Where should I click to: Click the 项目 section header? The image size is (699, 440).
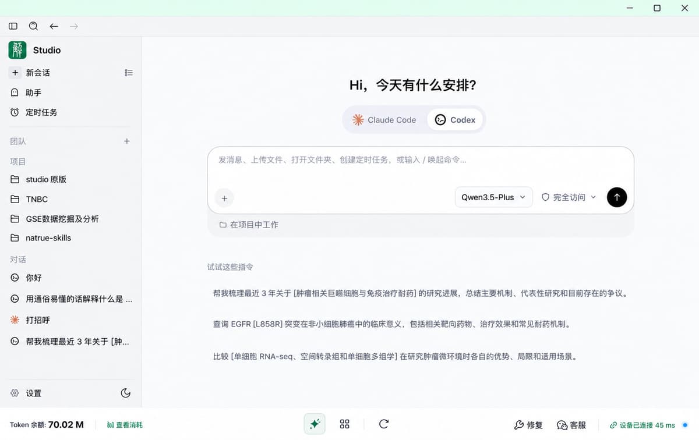pos(18,162)
